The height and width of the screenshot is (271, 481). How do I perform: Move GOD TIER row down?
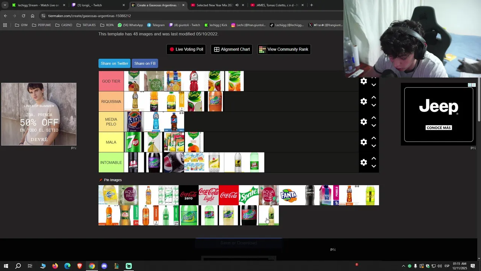tap(374, 85)
